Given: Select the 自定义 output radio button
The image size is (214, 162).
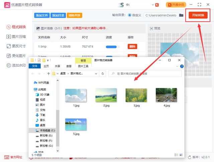Looking at the screenshot, I should point(129,15).
